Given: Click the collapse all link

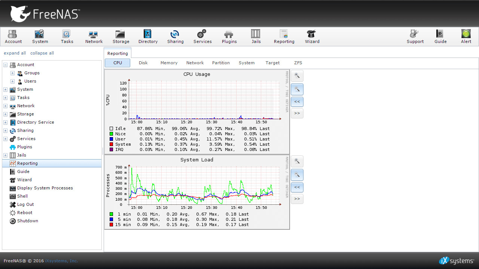Looking at the screenshot, I should (42, 53).
